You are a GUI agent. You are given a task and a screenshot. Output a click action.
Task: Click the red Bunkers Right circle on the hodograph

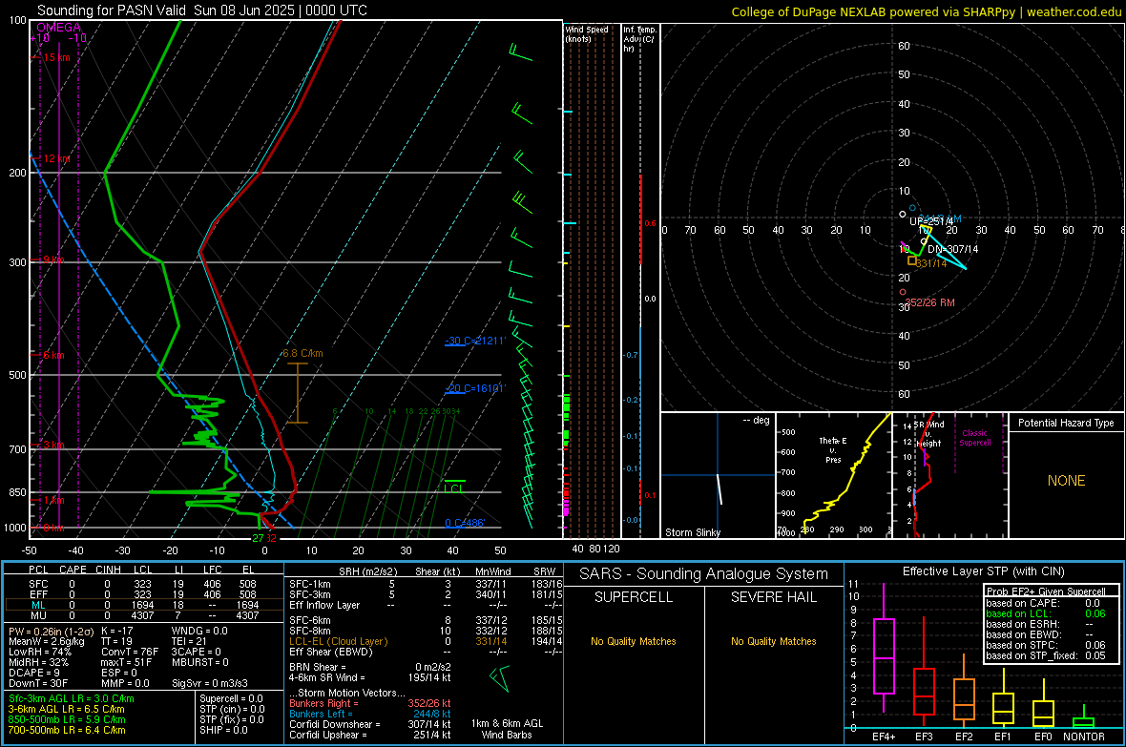903,292
